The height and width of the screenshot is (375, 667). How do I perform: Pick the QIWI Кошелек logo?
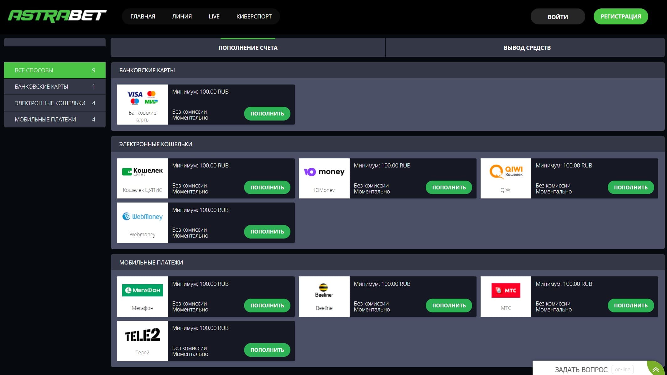pyautogui.click(x=506, y=172)
